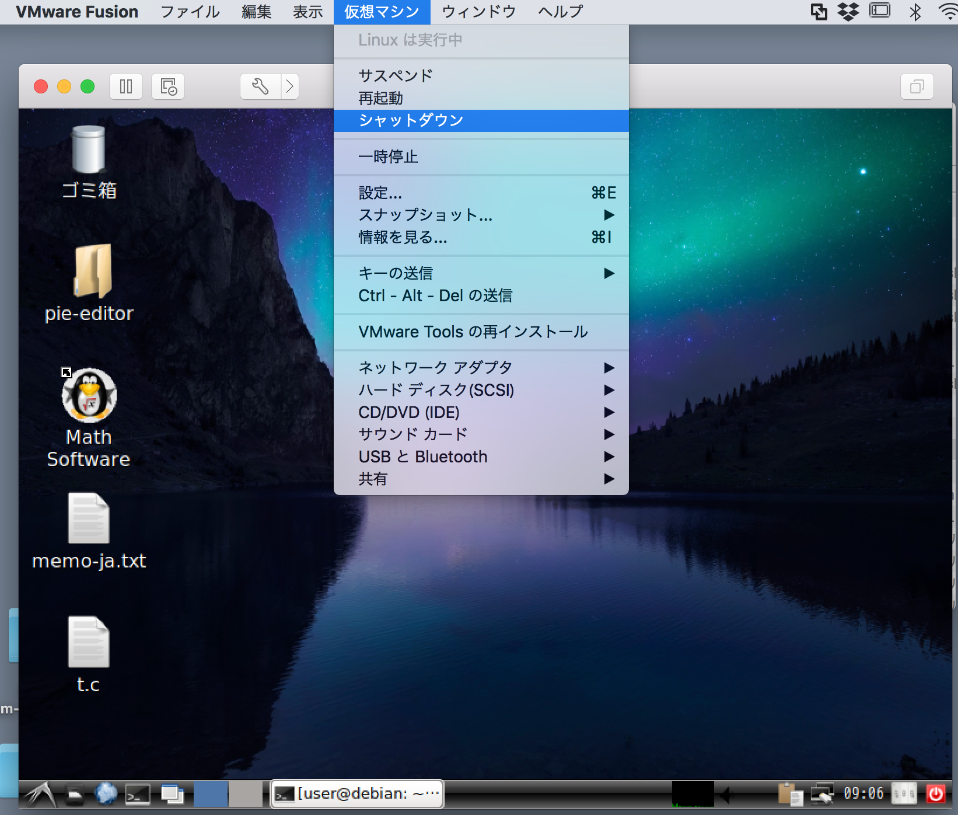Click the pause virtual machine toolbar button
The height and width of the screenshot is (815, 958).
[126, 87]
